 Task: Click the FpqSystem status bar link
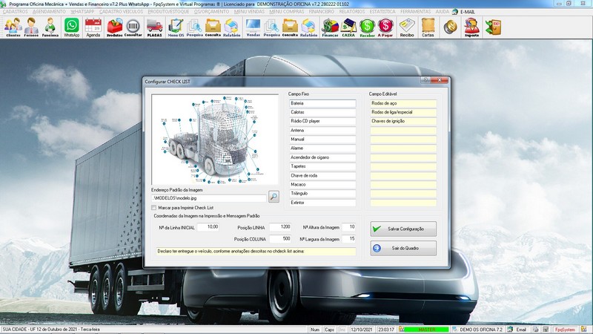[x=565, y=330]
